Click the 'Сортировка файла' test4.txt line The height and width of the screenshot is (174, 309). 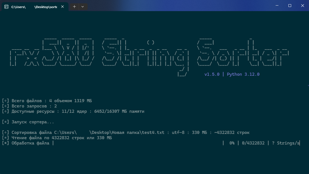[126, 133]
